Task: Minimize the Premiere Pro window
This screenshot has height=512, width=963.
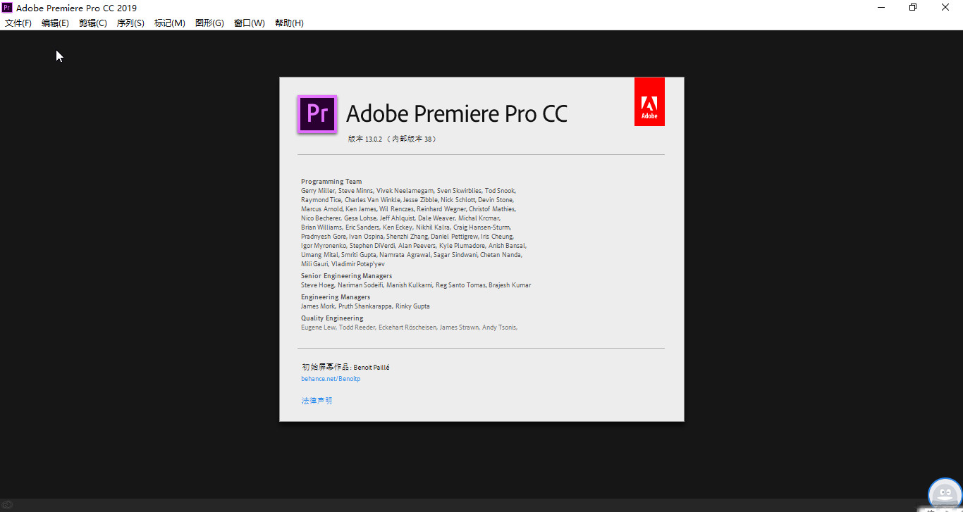Action: tap(881, 8)
